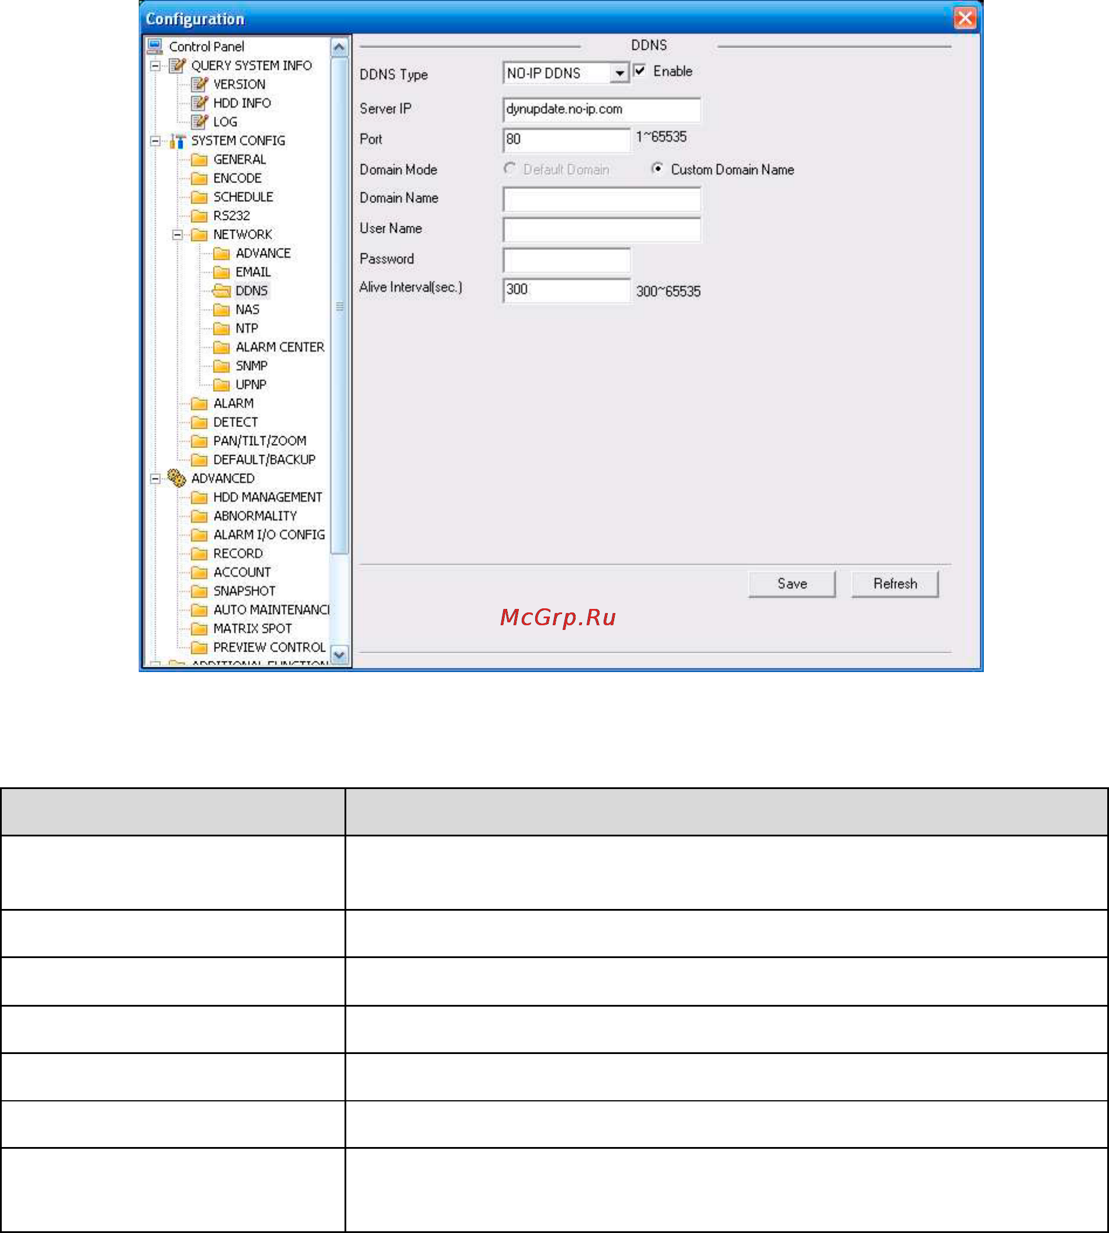This screenshot has height=1233, width=1109.
Task: Click the tree scrollbar up arrow
Action: click(339, 47)
